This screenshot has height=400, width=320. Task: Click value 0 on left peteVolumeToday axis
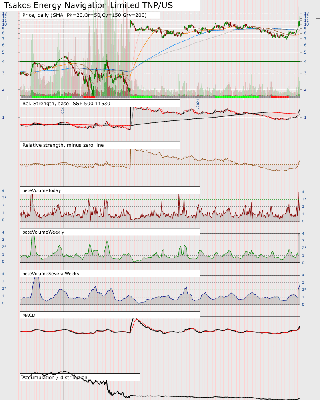(x=3, y=220)
